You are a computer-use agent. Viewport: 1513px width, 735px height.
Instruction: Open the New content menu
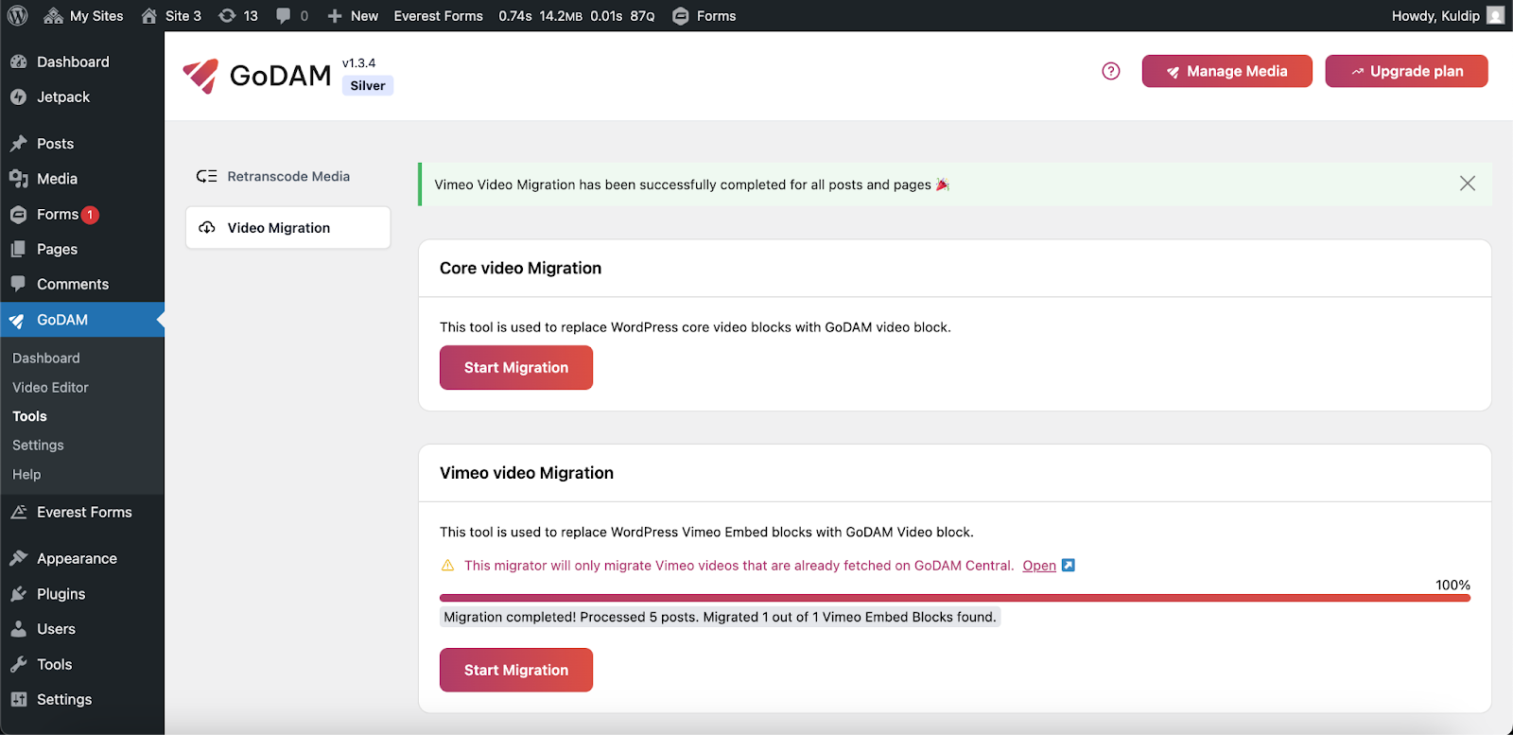tap(353, 16)
